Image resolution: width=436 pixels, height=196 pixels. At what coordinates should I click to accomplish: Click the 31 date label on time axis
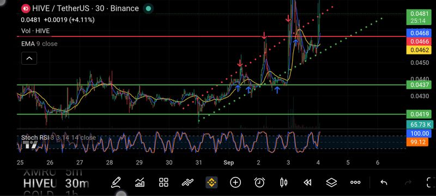coord(198,162)
